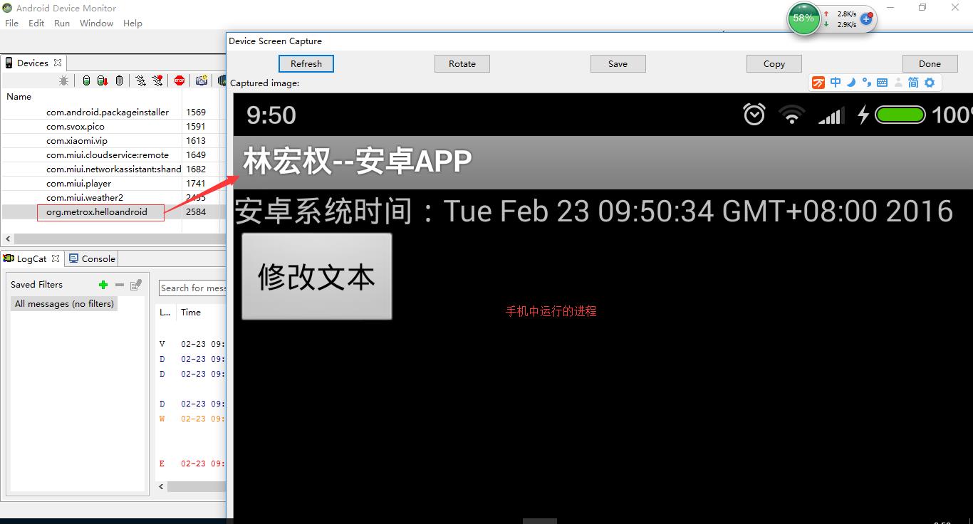Click the Refresh button
This screenshot has width=973, height=524.
(x=306, y=63)
